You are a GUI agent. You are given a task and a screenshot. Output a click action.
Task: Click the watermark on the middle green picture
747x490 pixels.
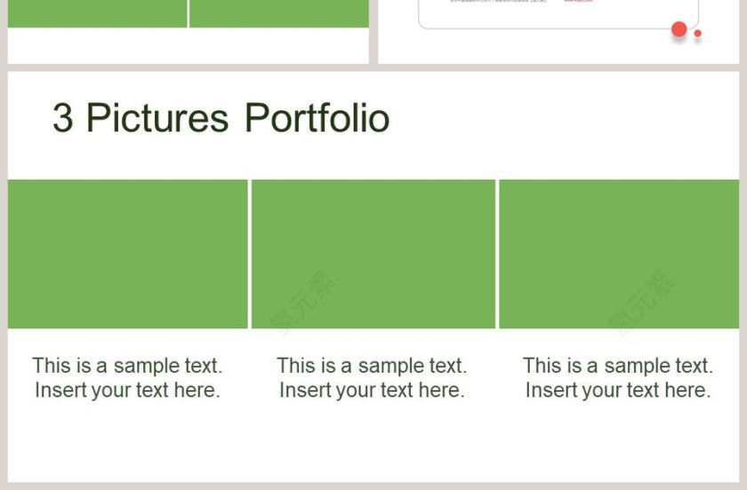[304, 302]
